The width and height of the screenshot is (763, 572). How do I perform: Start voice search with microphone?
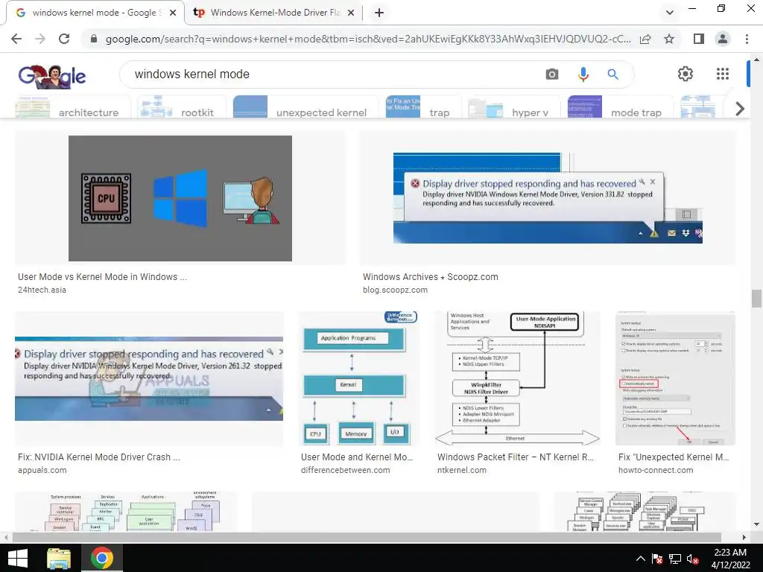point(583,74)
